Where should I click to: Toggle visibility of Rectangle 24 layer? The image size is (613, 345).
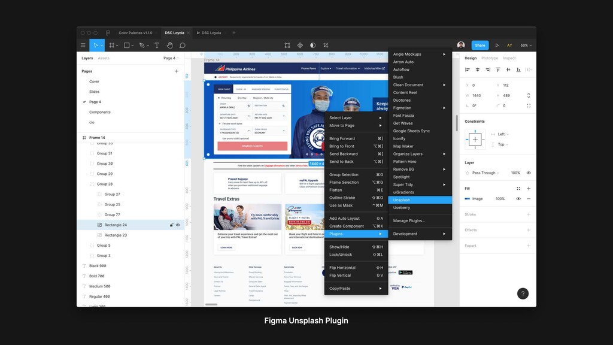(x=178, y=225)
